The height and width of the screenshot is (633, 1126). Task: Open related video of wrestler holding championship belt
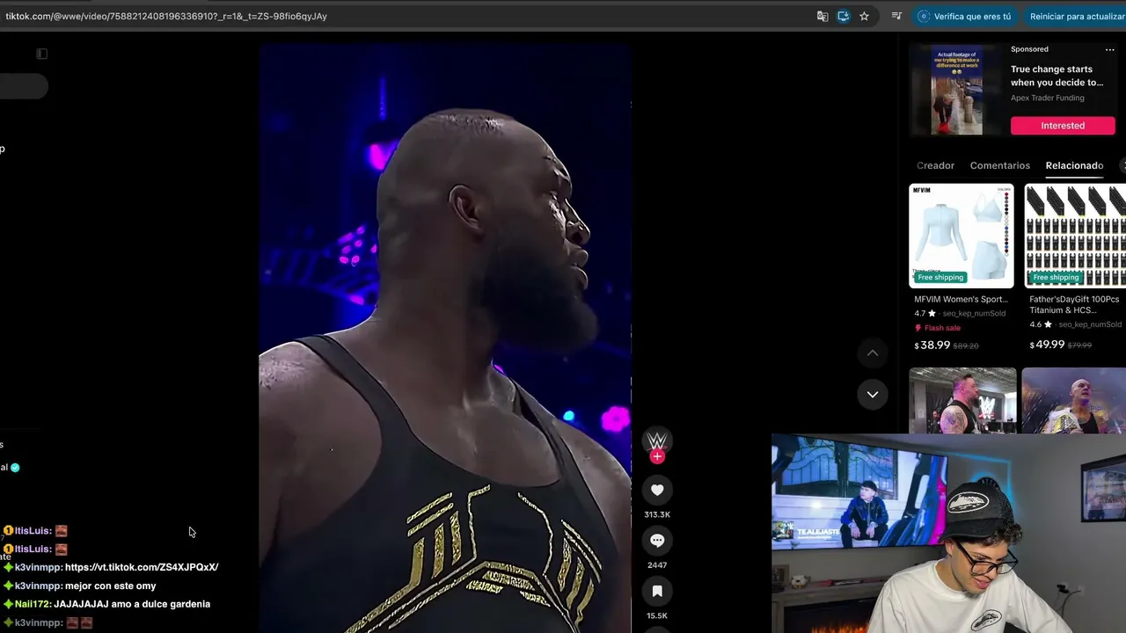[1074, 401]
